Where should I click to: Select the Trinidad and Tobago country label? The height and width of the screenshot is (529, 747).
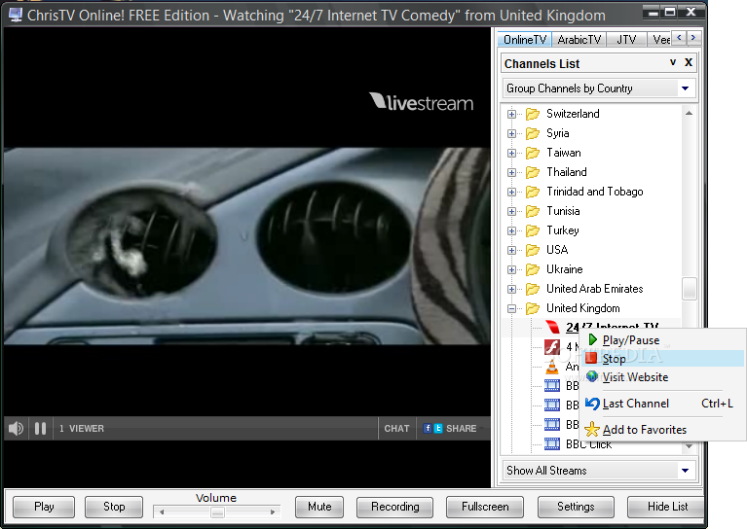click(x=594, y=192)
